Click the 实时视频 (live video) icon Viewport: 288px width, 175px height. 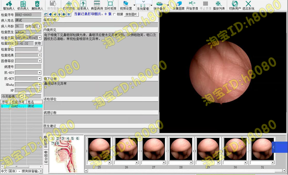click(110, 5)
